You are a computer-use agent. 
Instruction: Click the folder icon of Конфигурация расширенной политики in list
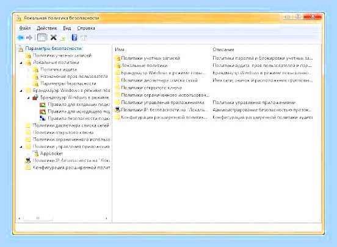(x=117, y=117)
